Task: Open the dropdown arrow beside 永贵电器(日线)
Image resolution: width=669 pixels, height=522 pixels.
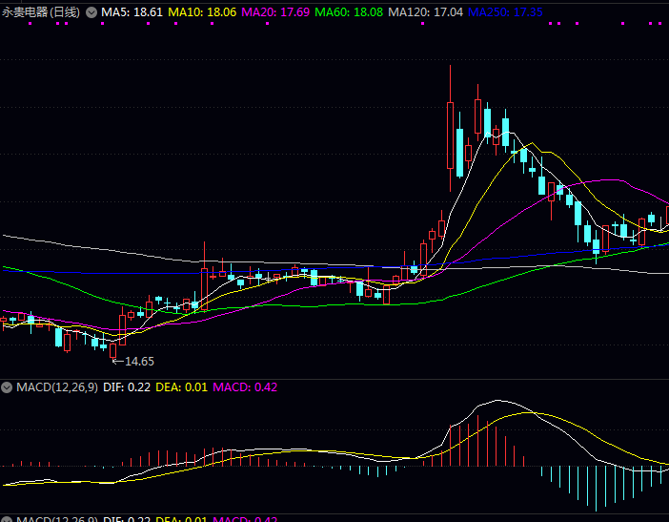Action: tap(91, 12)
